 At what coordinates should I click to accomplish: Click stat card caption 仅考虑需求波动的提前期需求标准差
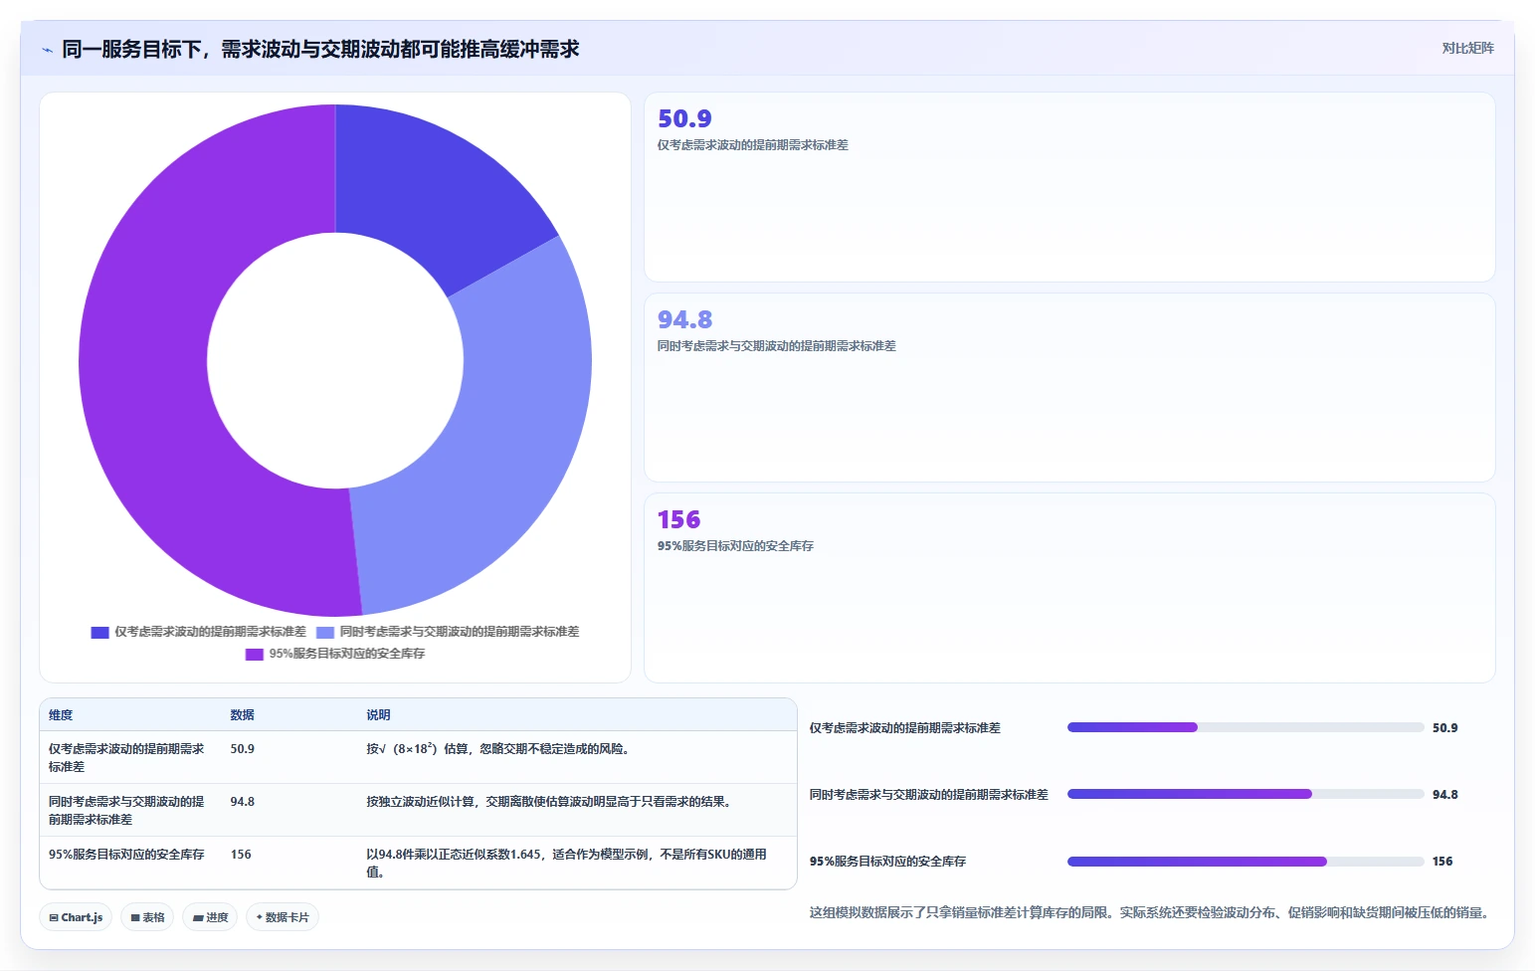pos(752,145)
